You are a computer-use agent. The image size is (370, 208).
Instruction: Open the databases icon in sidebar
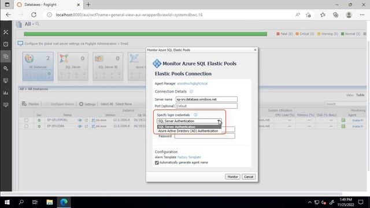(x=6, y=57)
